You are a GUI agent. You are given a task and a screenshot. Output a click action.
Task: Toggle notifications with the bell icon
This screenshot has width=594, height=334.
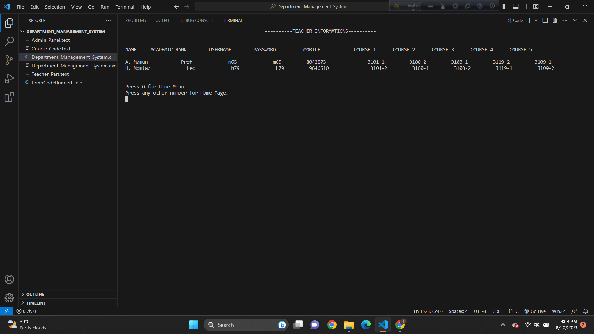coord(586,311)
